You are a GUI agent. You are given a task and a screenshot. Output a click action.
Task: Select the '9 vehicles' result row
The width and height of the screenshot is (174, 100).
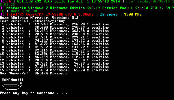click(x=55, y=50)
